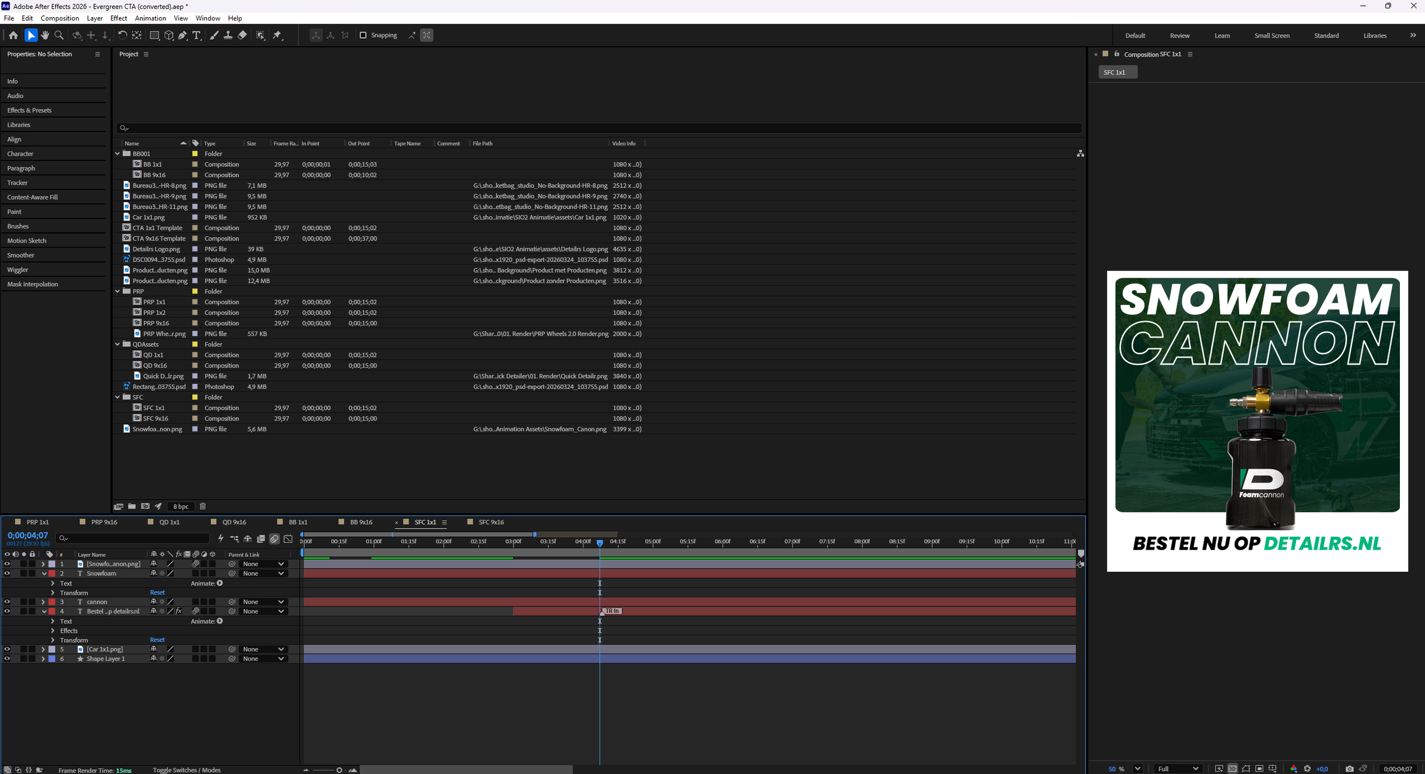The image size is (1425, 774).
Task: Select the Pen tool
Action: click(x=182, y=35)
